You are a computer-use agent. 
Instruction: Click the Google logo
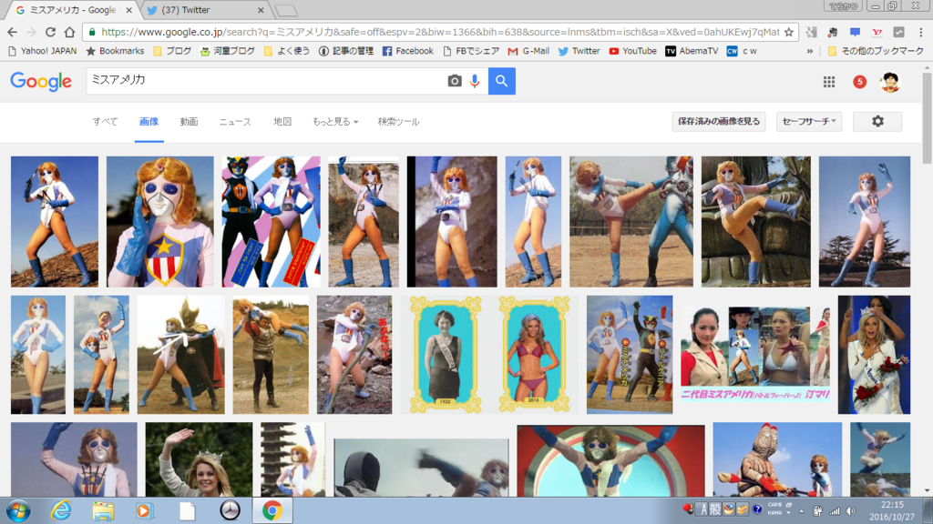[41, 81]
